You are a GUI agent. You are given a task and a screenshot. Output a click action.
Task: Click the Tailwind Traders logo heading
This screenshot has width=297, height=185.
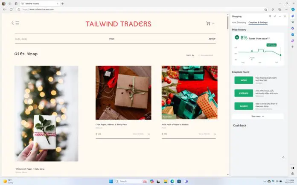point(118,24)
